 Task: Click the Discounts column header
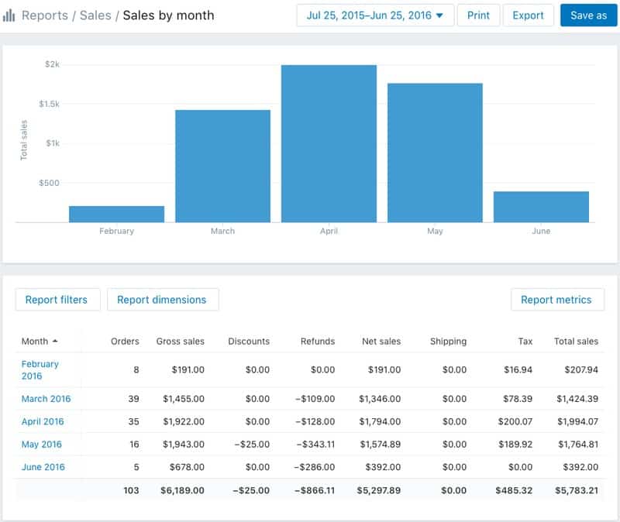point(249,342)
